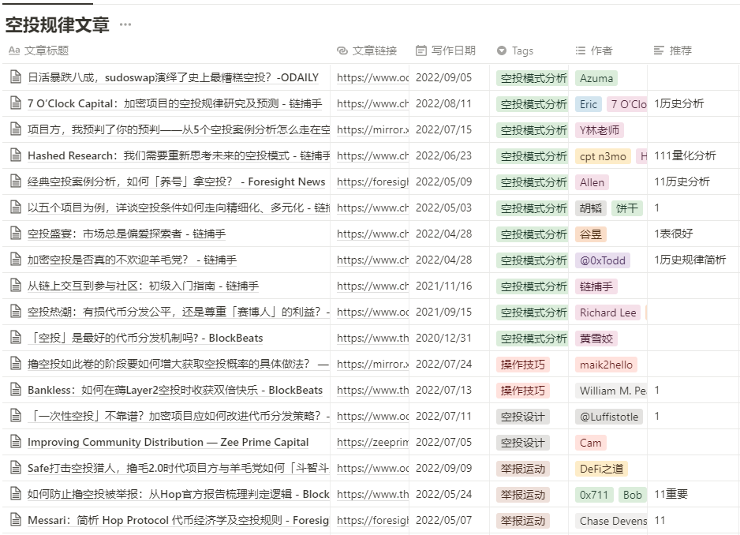740x535 pixels.
Task: Select the Richard Lee author tag
Action: pos(607,312)
